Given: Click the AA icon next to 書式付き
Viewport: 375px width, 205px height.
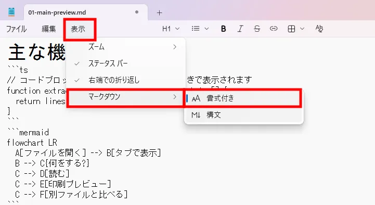Looking at the screenshot, I should click(196, 98).
